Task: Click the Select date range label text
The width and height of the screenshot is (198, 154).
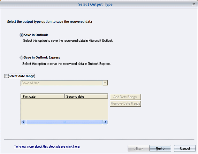Action: [21, 76]
